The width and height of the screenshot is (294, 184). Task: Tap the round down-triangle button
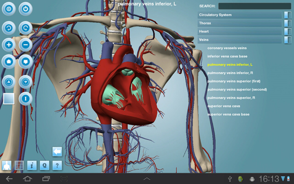click(x=25, y=82)
